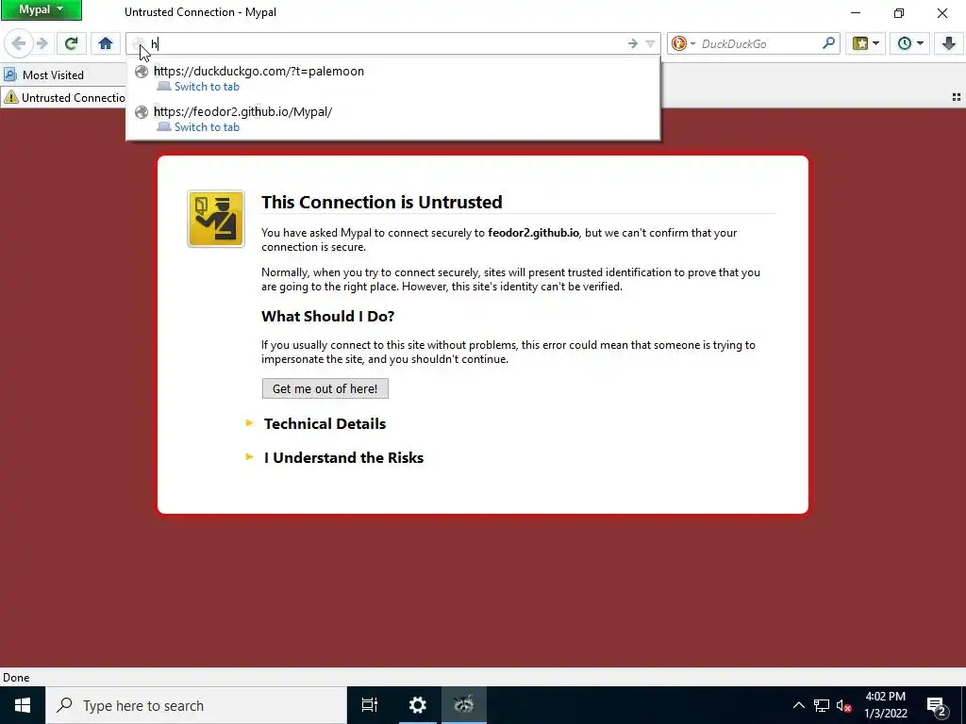
Task: Expand the Technical Details section
Action: [325, 423]
